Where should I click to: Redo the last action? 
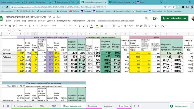[6, 26]
